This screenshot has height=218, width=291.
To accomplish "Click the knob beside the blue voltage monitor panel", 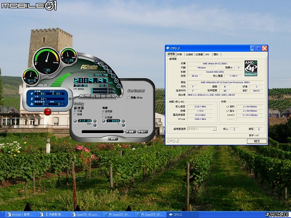I will (x=70, y=99).
